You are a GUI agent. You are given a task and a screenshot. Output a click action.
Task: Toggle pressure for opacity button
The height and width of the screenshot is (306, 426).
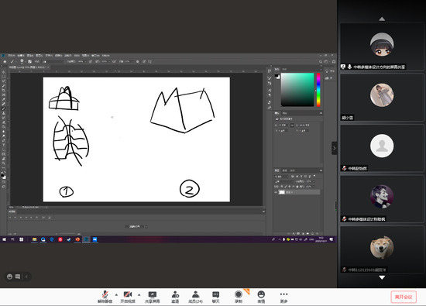91,62
